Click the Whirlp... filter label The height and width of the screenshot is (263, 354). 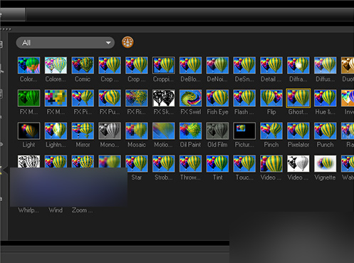pyautogui.click(x=28, y=210)
